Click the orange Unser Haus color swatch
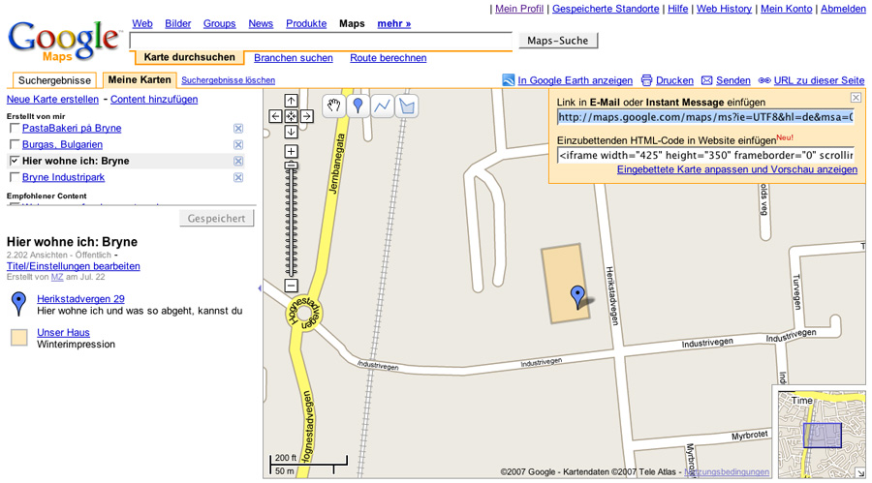Screen dimensions: 872x483 19,338
